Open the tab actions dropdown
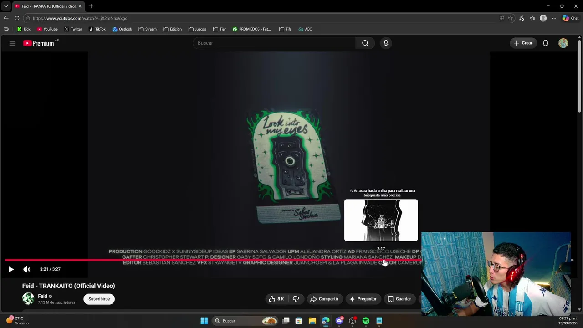The height and width of the screenshot is (328, 583). pyautogui.click(x=5, y=6)
